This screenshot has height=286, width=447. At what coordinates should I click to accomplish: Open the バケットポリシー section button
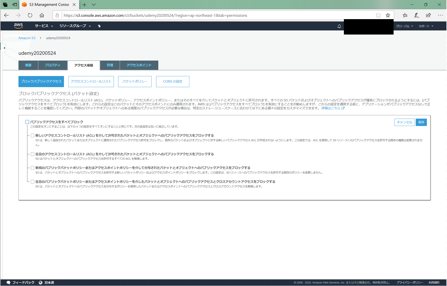point(135,81)
